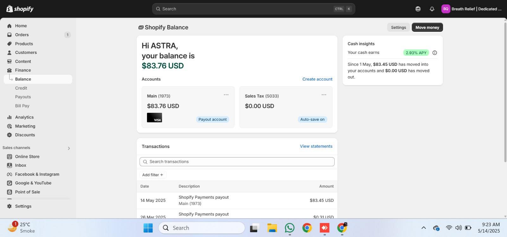Click the Google & YouTube G icon
Screen dimensions: 507x237
[x=10, y=183]
